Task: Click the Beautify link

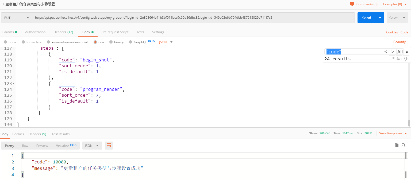Action: 399,42
